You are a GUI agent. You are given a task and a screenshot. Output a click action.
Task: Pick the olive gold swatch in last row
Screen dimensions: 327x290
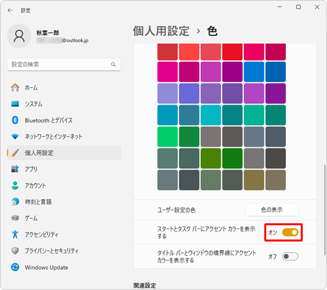point(254,180)
